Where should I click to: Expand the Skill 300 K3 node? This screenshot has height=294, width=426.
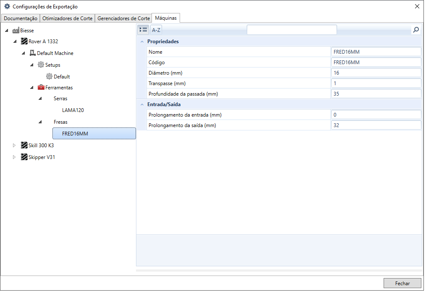coord(14,145)
